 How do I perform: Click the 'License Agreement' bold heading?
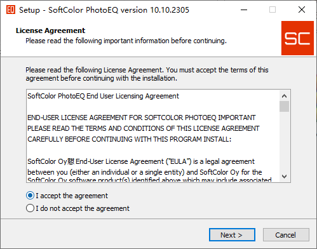(50, 30)
